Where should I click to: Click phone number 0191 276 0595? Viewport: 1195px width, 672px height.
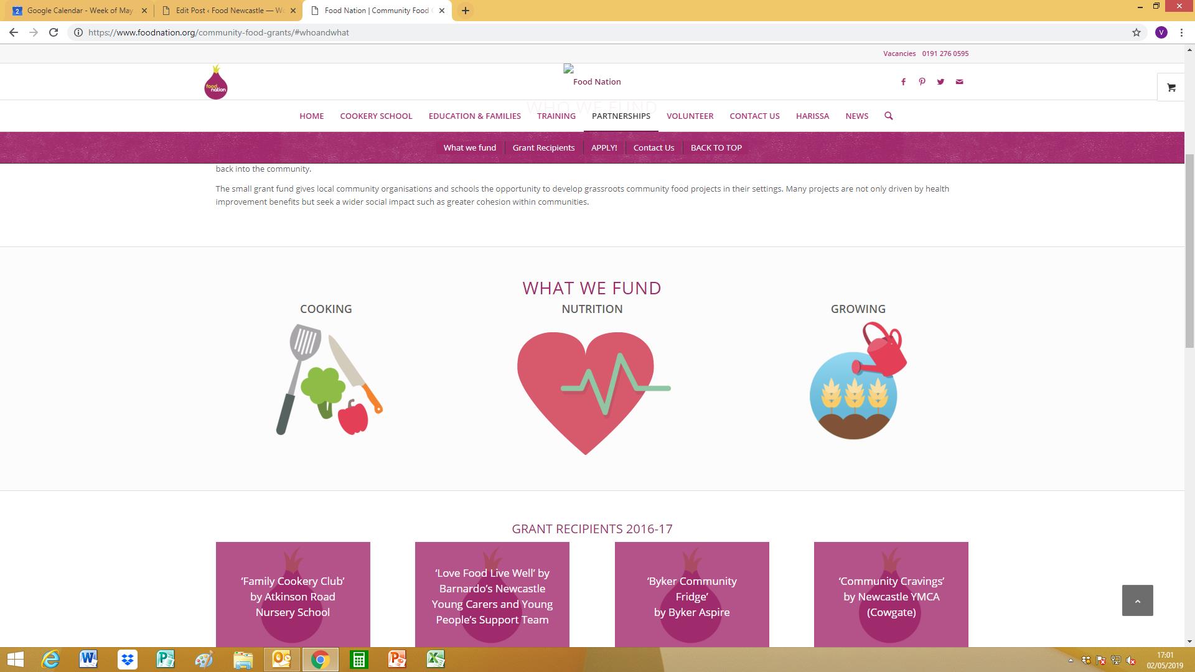945,54
